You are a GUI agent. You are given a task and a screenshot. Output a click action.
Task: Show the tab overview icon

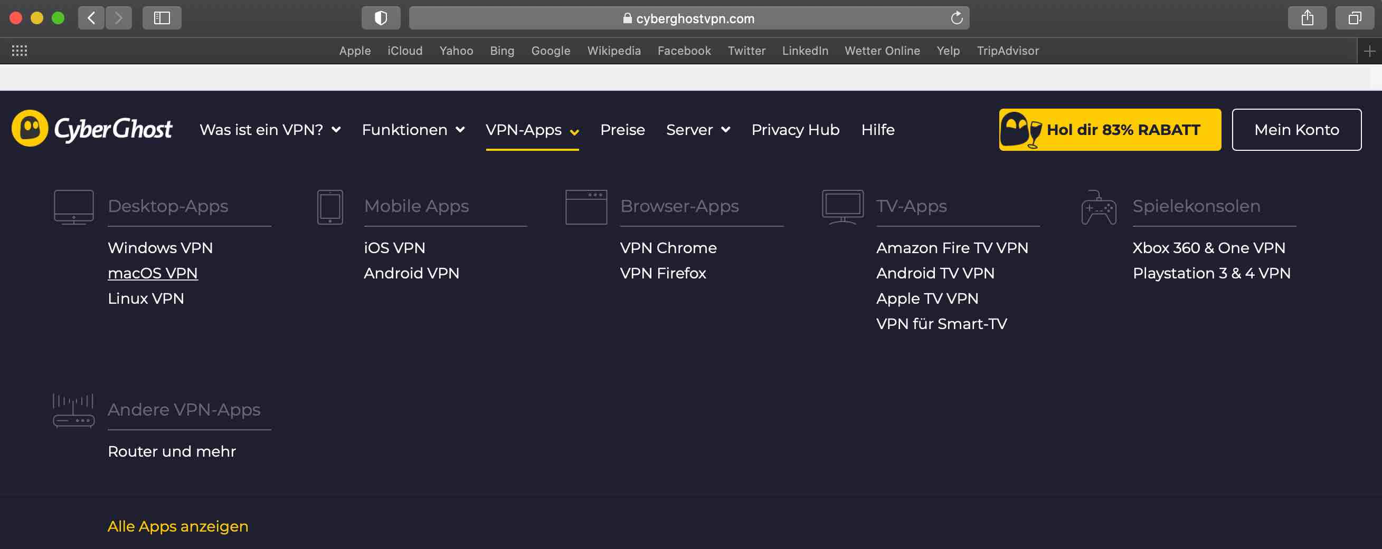click(1355, 18)
